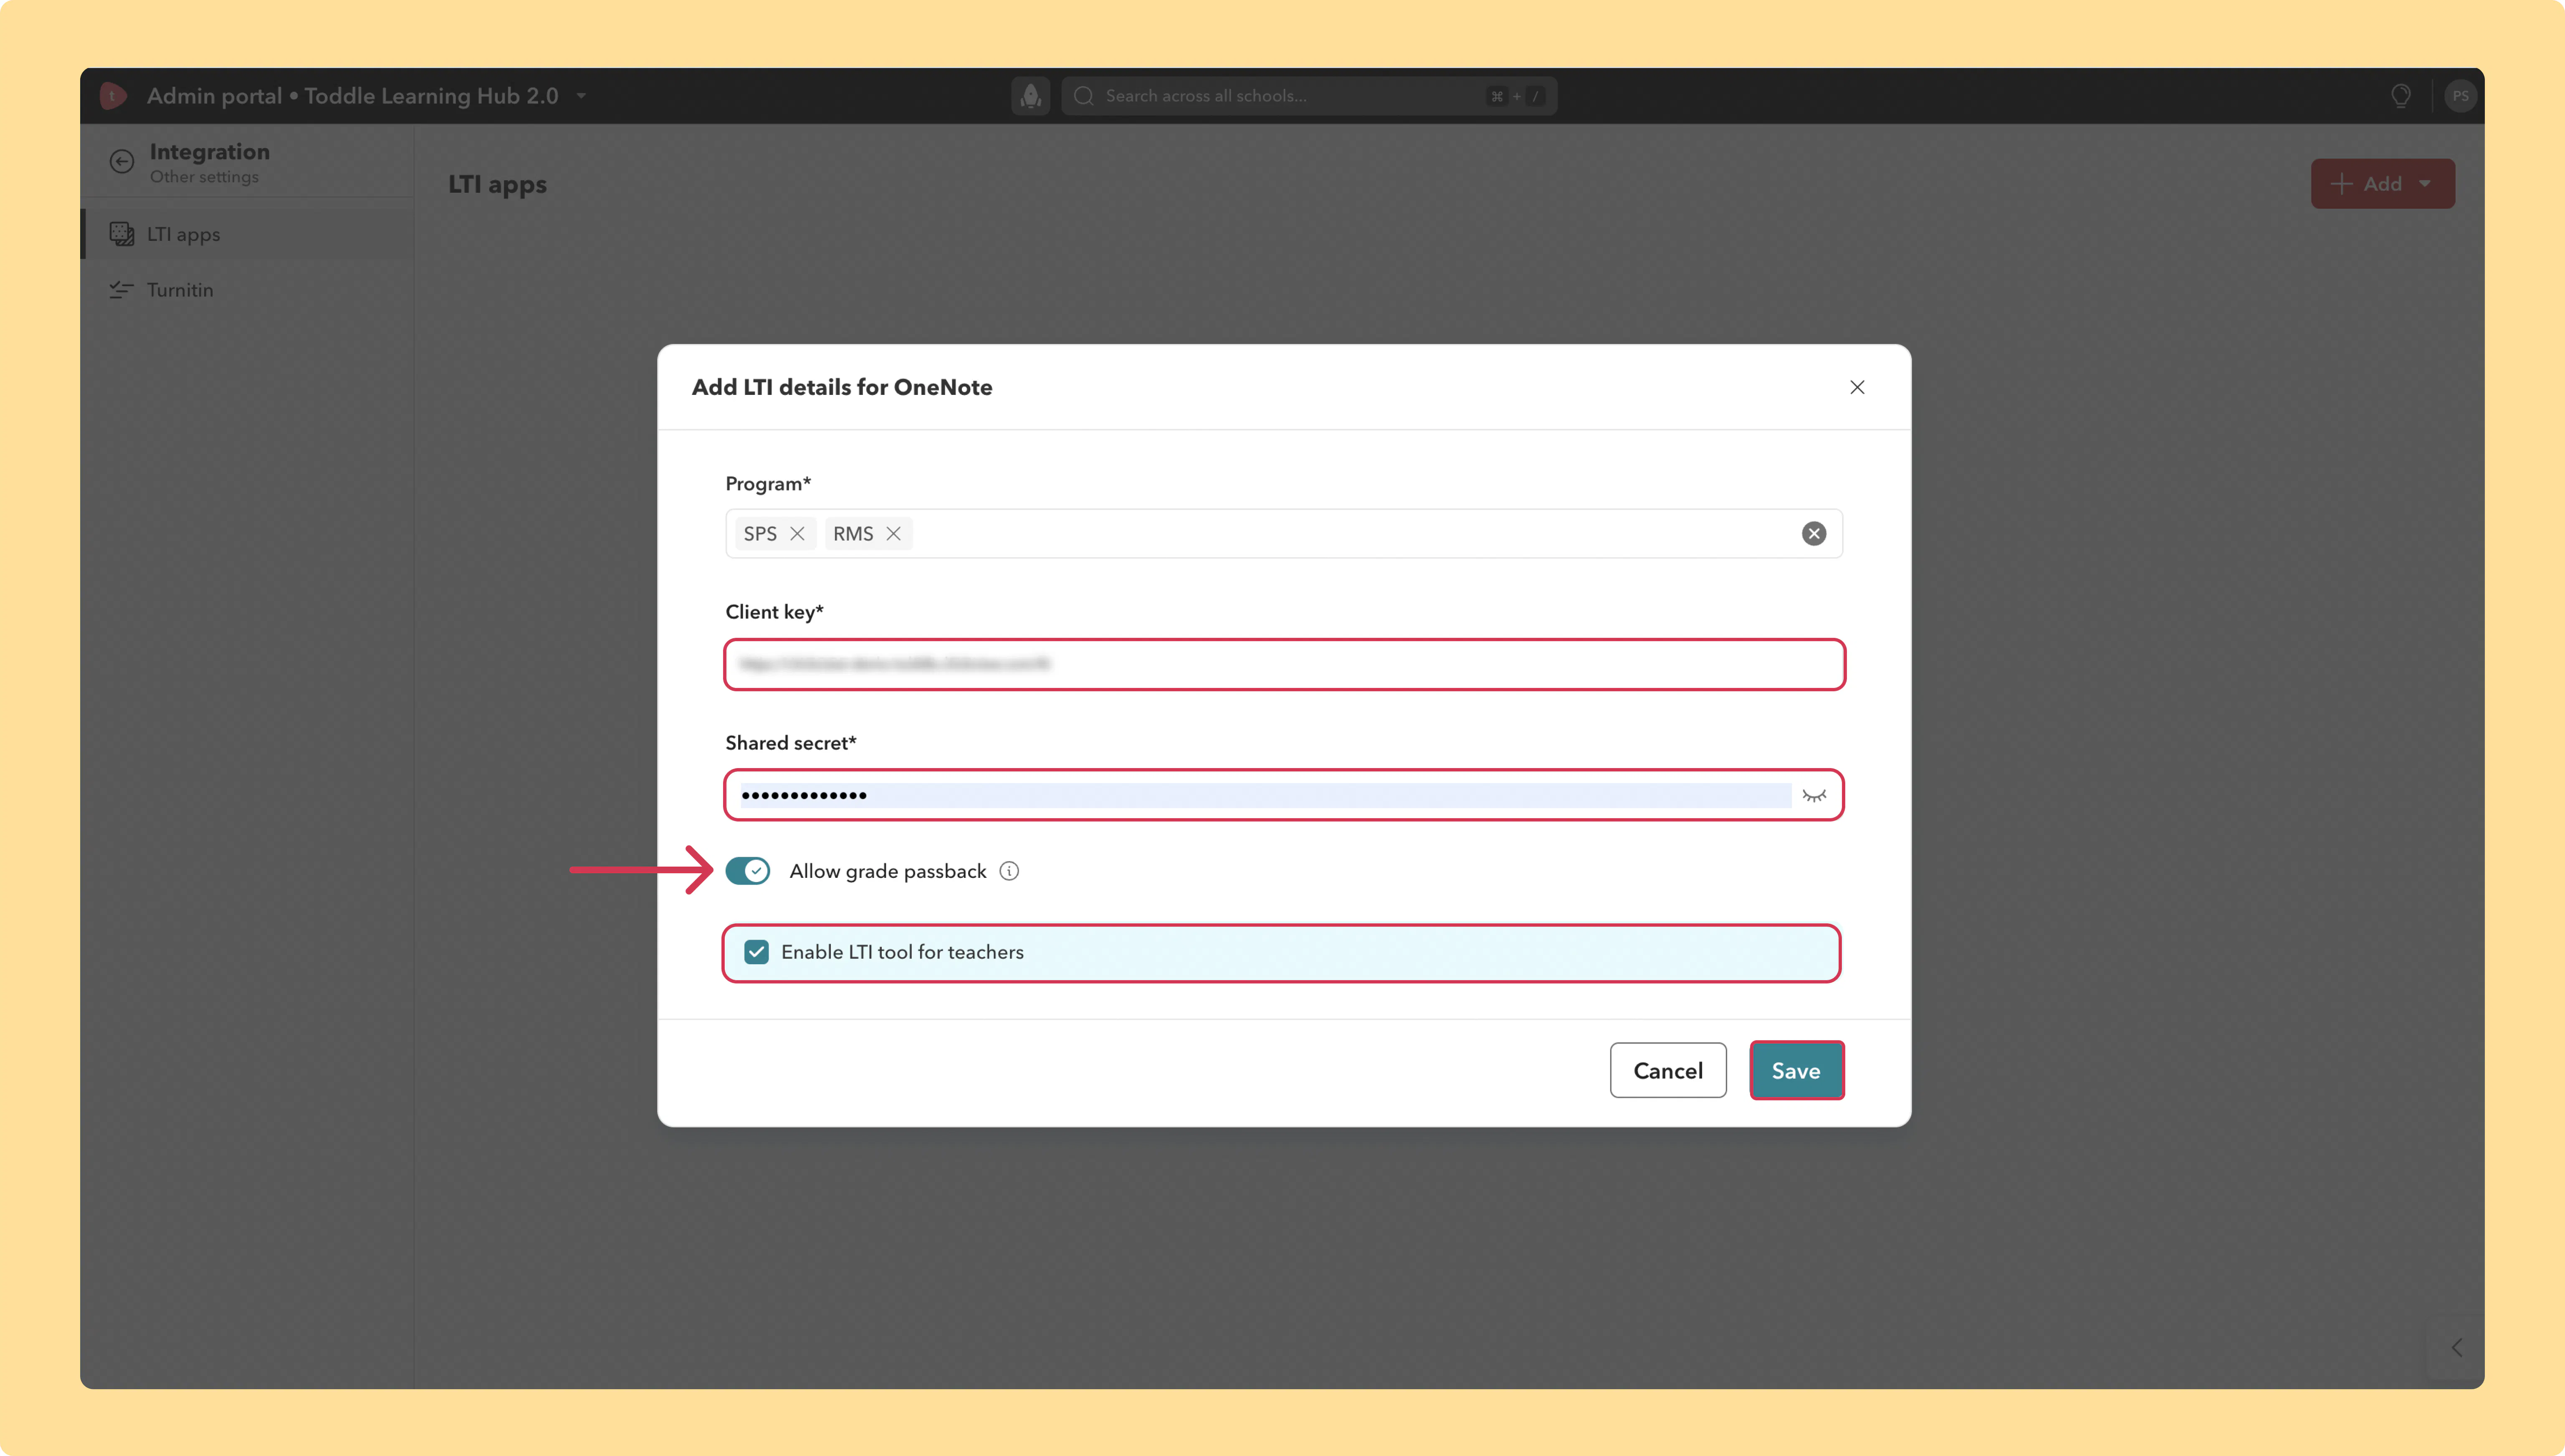Remove the RMS program tag
2565x1456 pixels.
(x=894, y=534)
